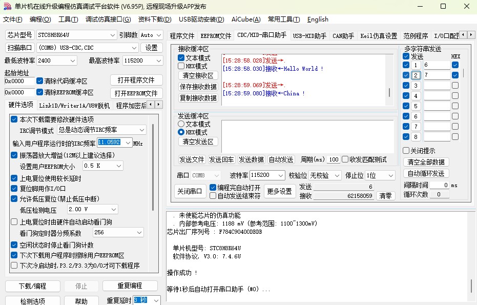This screenshot has width=477, height=305.
Task: Enable 收发匹配测试 checkbox
Action: click(345, 159)
